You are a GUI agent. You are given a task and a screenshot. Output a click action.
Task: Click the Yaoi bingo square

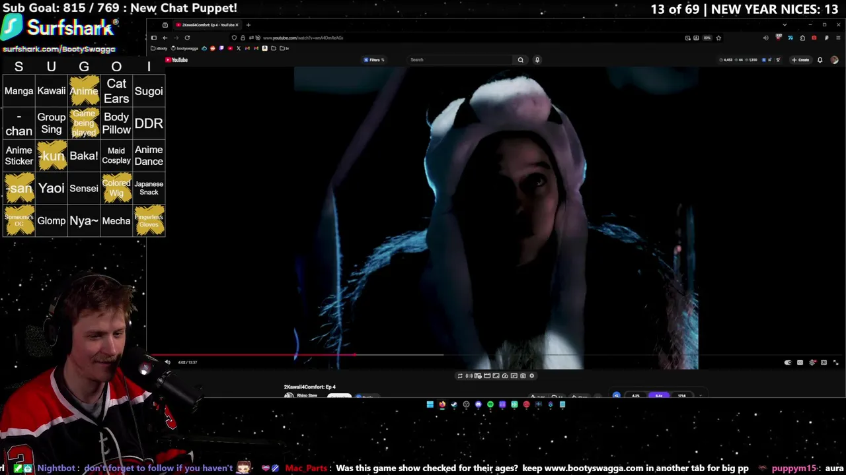(52, 188)
